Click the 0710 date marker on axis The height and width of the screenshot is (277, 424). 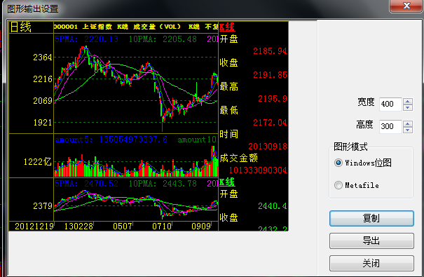click(162, 226)
